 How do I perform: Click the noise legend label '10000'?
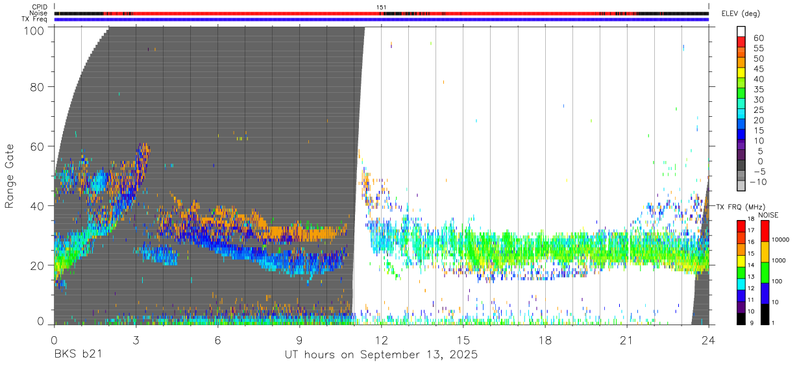tap(781, 240)
